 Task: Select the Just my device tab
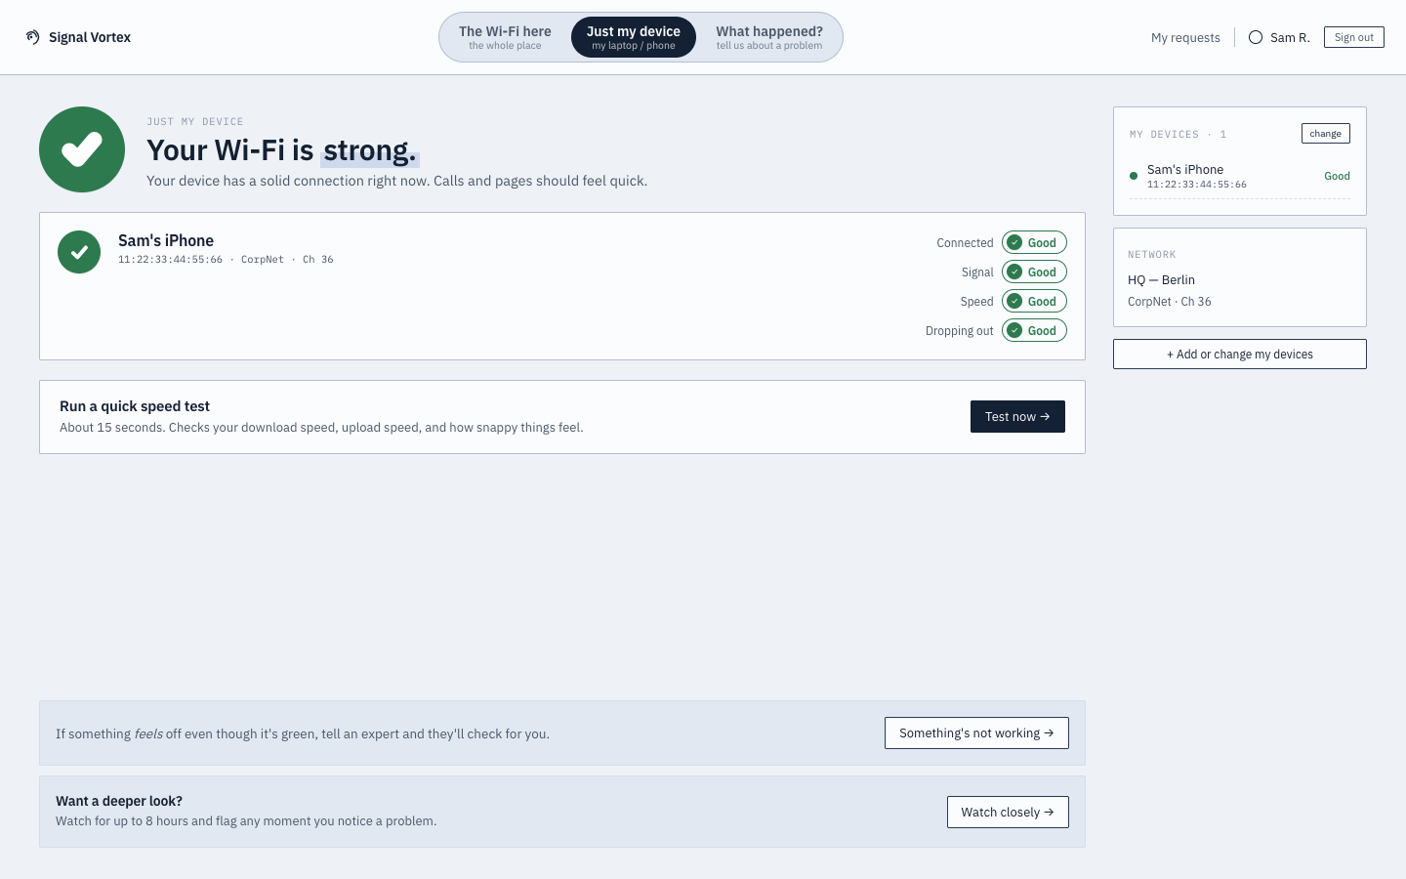tap(634, 37)
